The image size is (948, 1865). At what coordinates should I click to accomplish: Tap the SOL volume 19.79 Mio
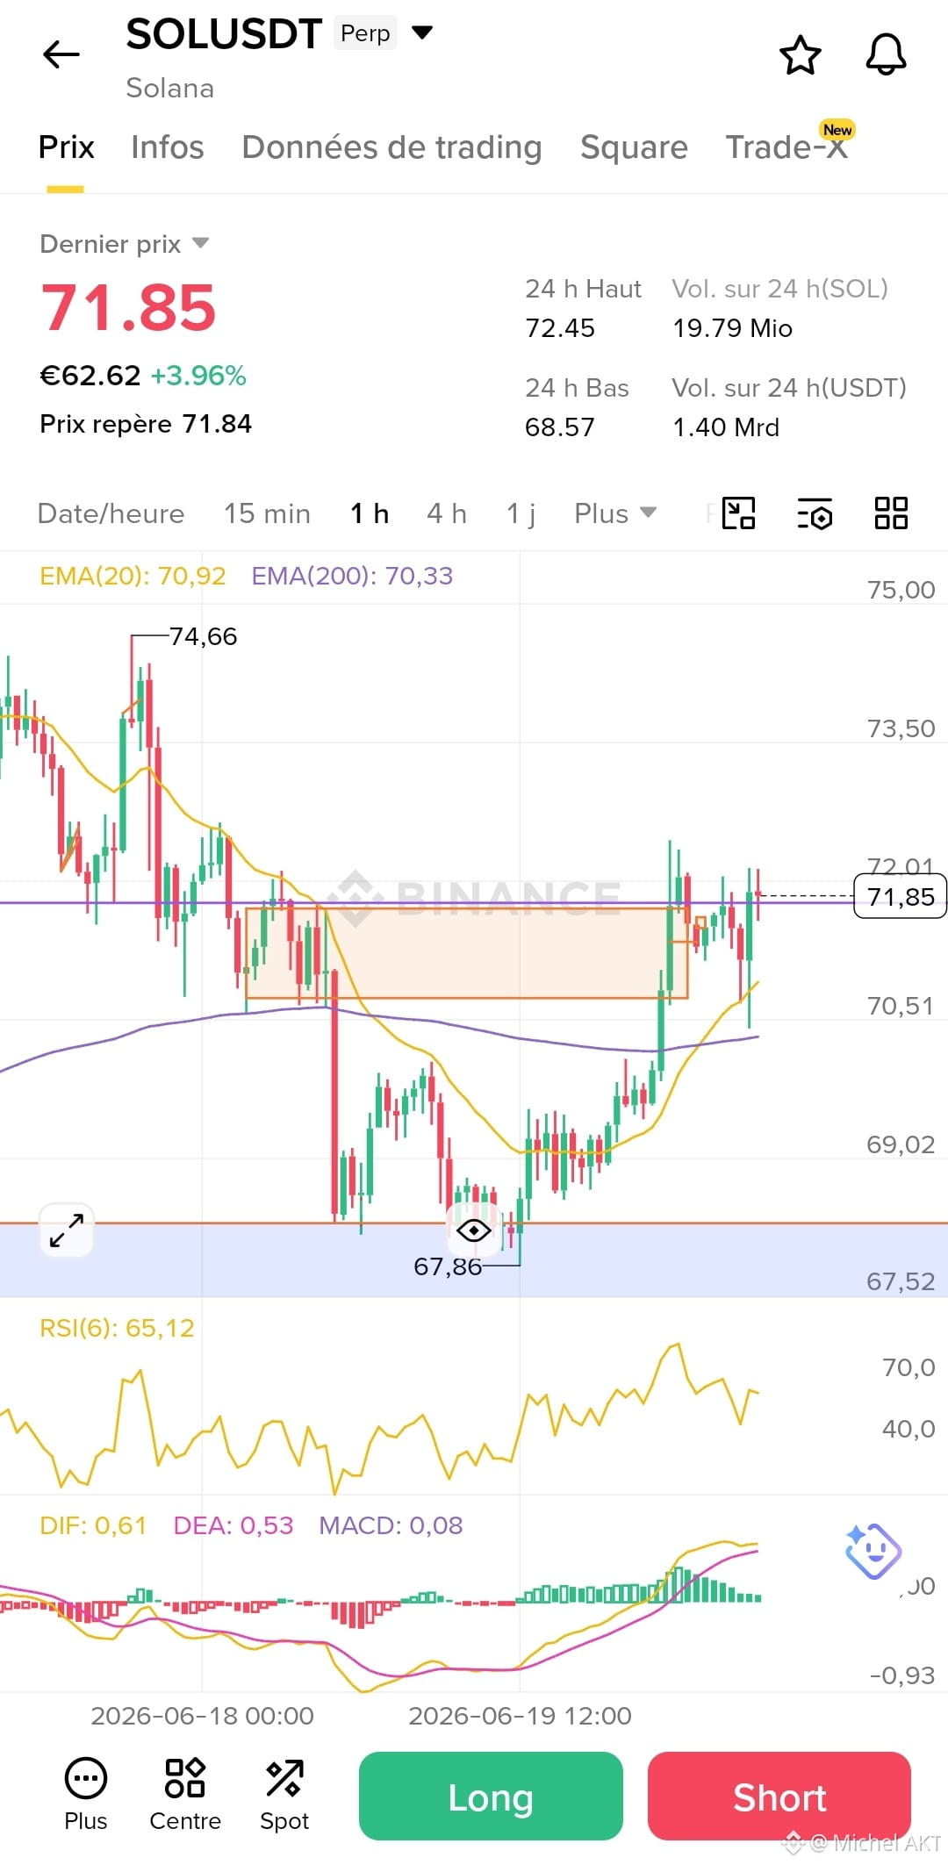733,328
